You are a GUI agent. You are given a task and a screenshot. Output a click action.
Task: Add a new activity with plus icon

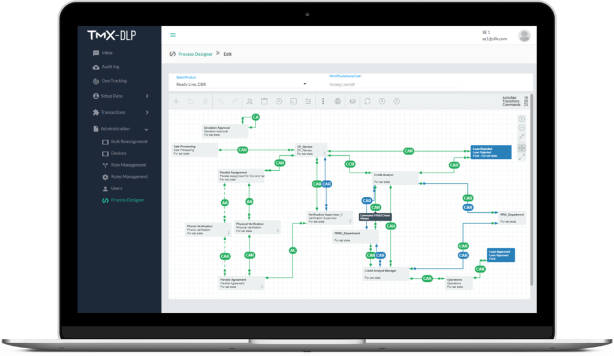click(x=176, y=101)
